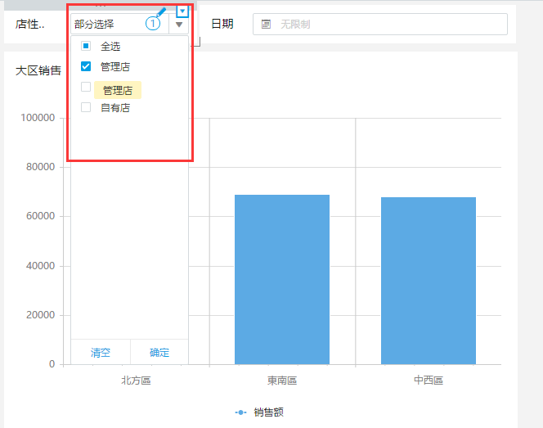Click the 日期 无限制 date field
Image resolution: width=543 pixels, height=428 pixels.
(380, 25)
